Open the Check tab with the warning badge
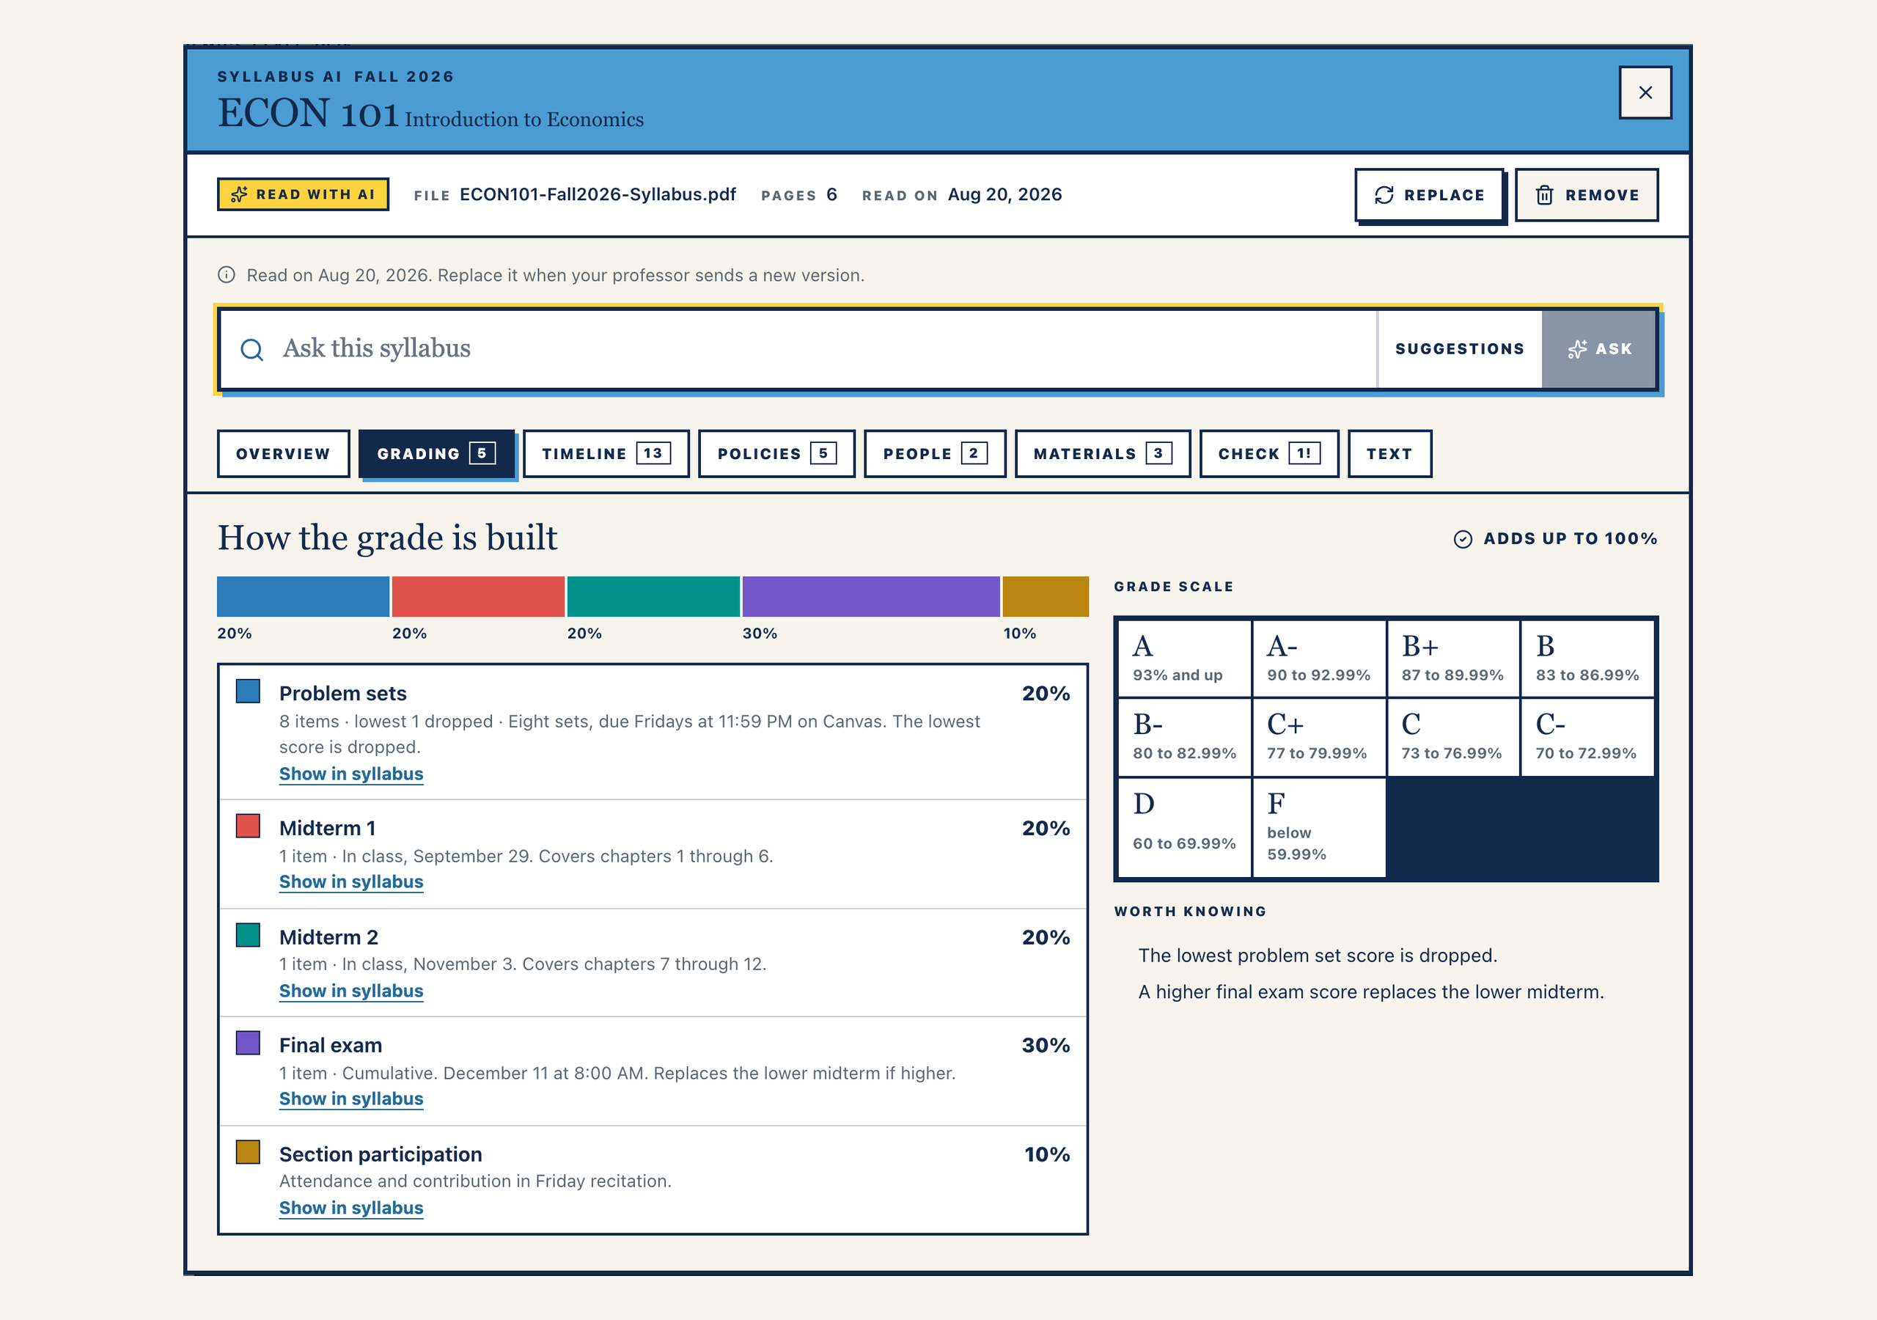This screenshot has height=1320, width=1877. tap(1268, 454)
